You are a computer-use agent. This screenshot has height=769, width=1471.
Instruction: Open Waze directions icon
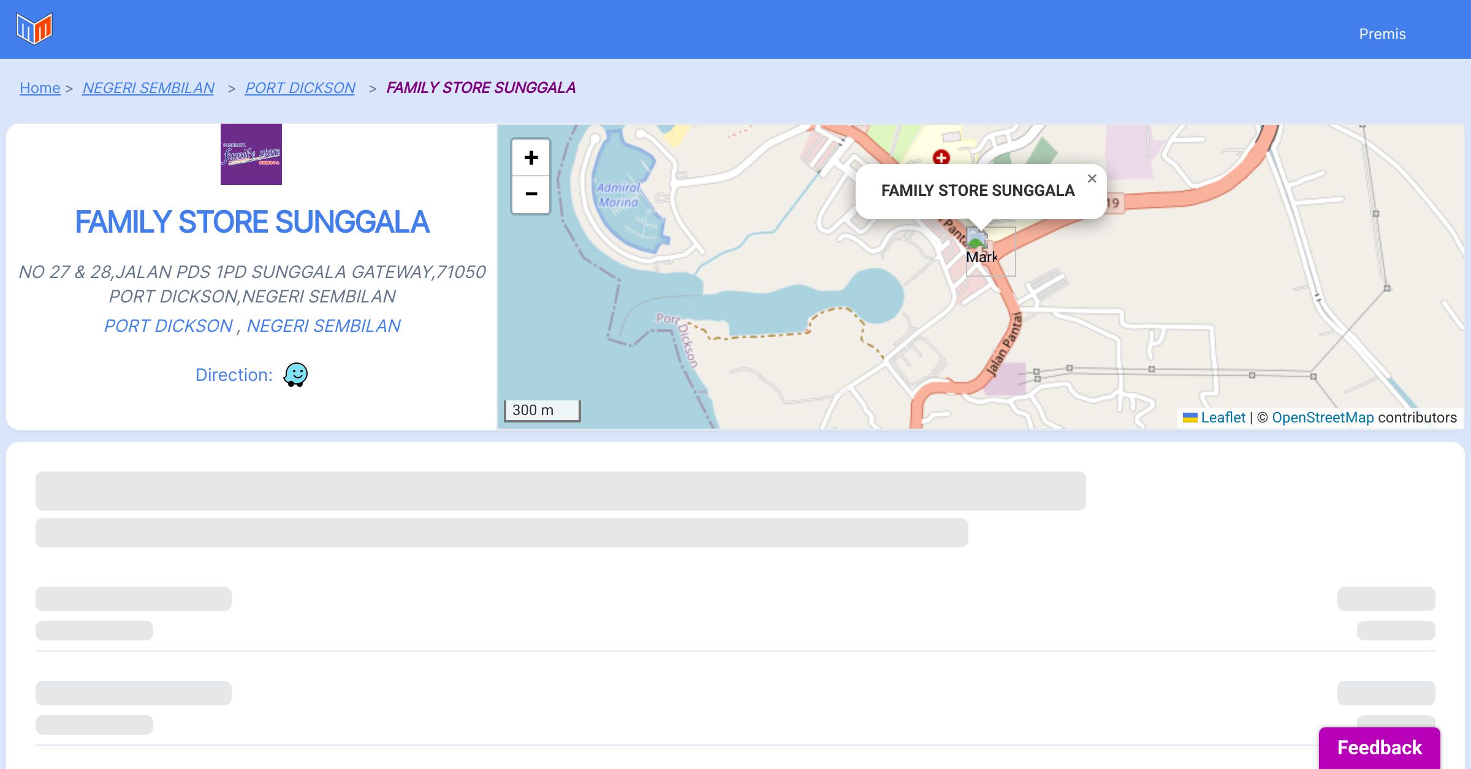coord(295,375)
